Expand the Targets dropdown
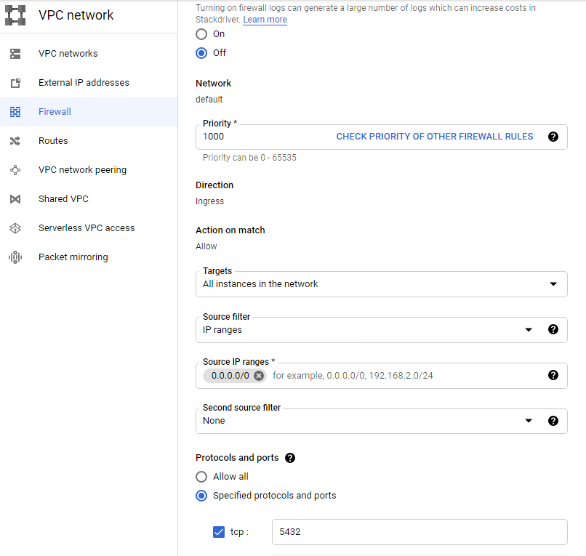The image size is (586, 556). 553,284
